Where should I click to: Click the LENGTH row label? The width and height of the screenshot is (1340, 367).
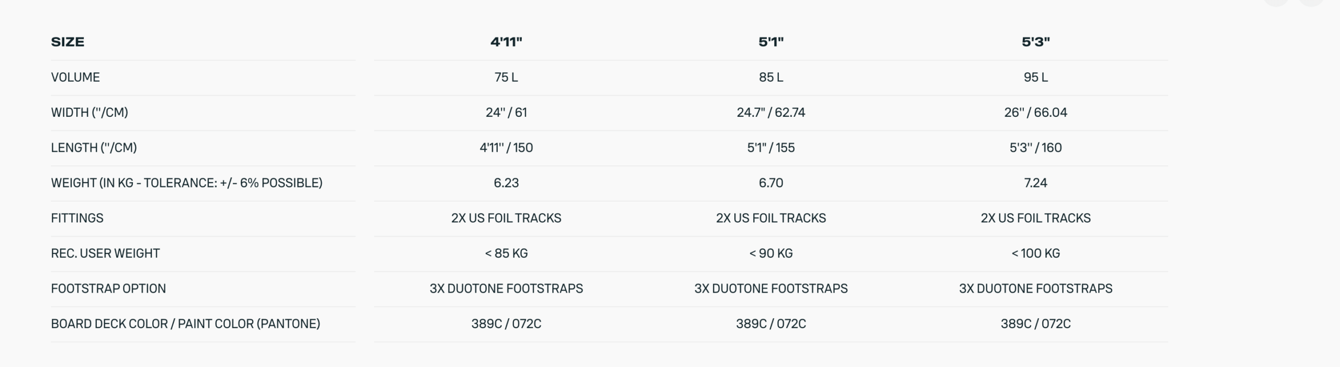pos(94,148)
